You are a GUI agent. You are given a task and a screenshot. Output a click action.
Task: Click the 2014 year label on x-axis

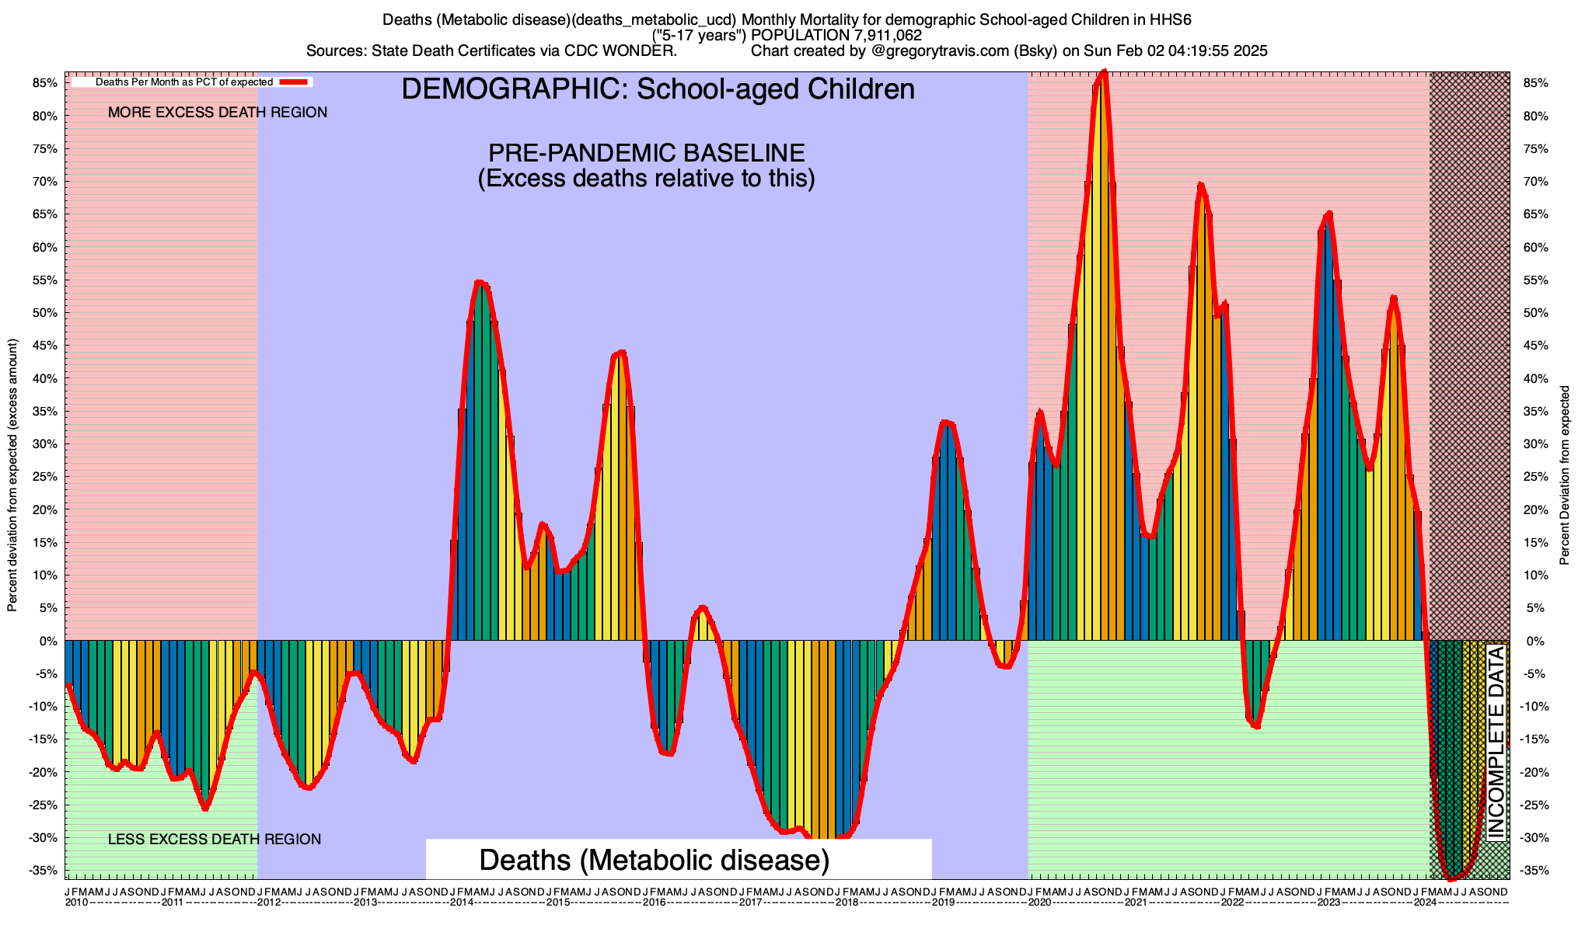pyautogui.click(x=462, y=902)
